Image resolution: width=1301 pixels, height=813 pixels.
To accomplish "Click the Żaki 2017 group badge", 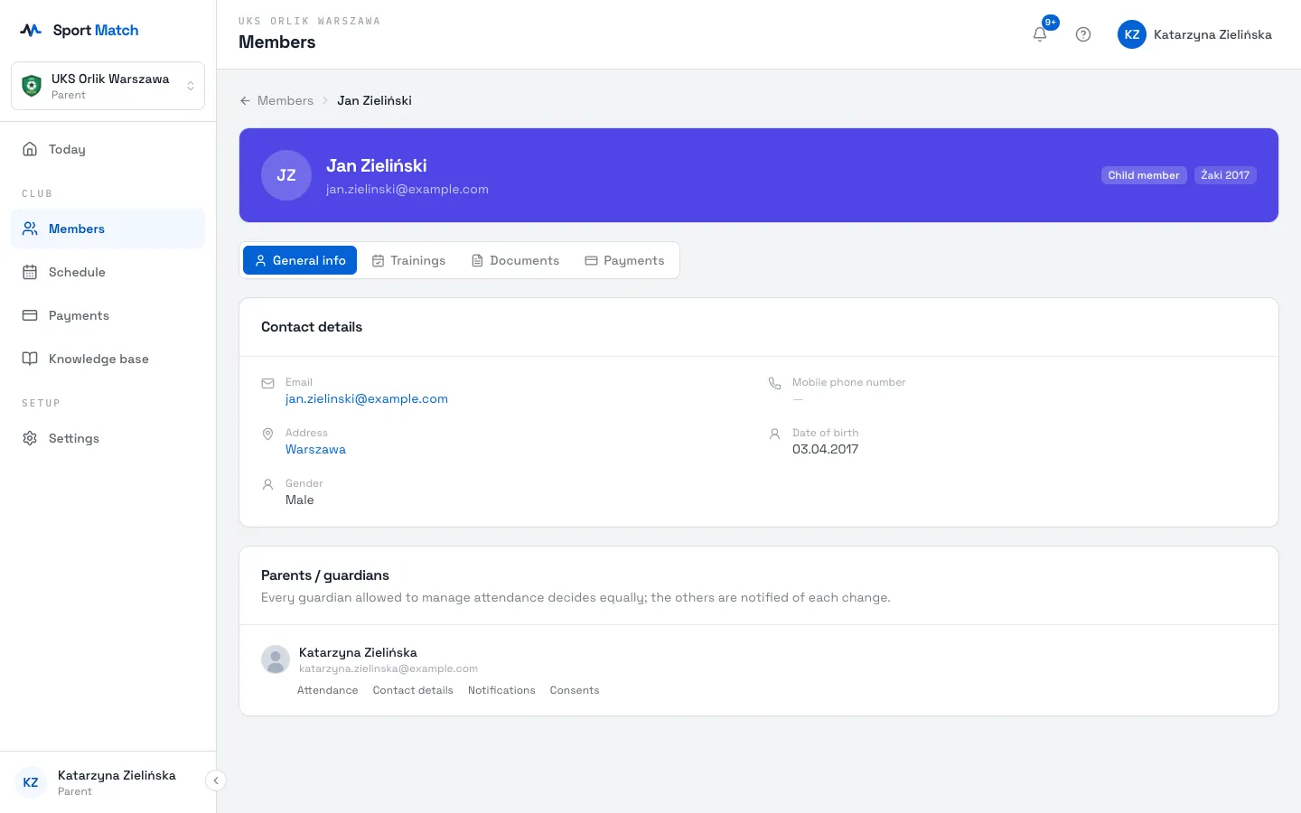I will click(x=1225, y=175).
